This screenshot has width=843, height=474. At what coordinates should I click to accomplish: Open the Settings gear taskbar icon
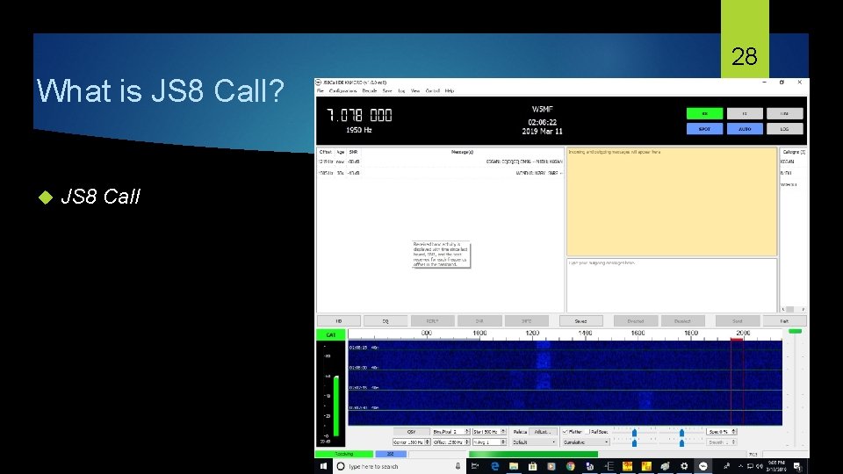pyautogui.click(x=684, y=466)
